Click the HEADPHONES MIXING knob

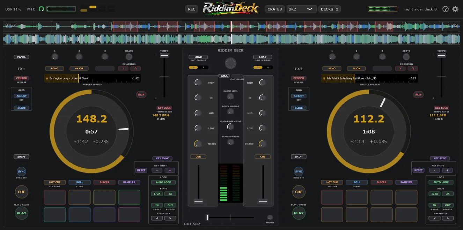pos(230,127)
